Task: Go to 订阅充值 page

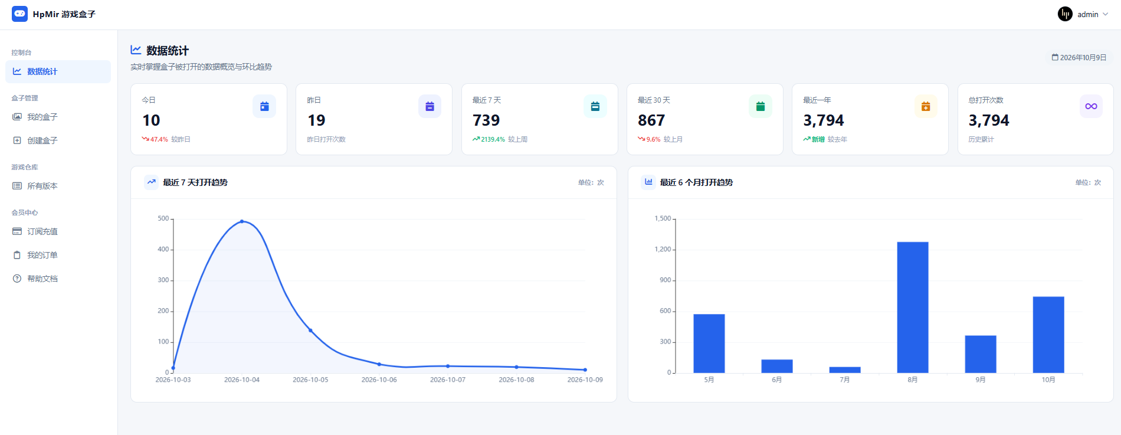Action: point(58,231)
